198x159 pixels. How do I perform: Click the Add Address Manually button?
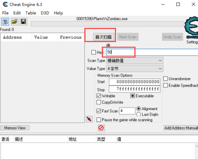pyautogui.click(x=181, y=128)
